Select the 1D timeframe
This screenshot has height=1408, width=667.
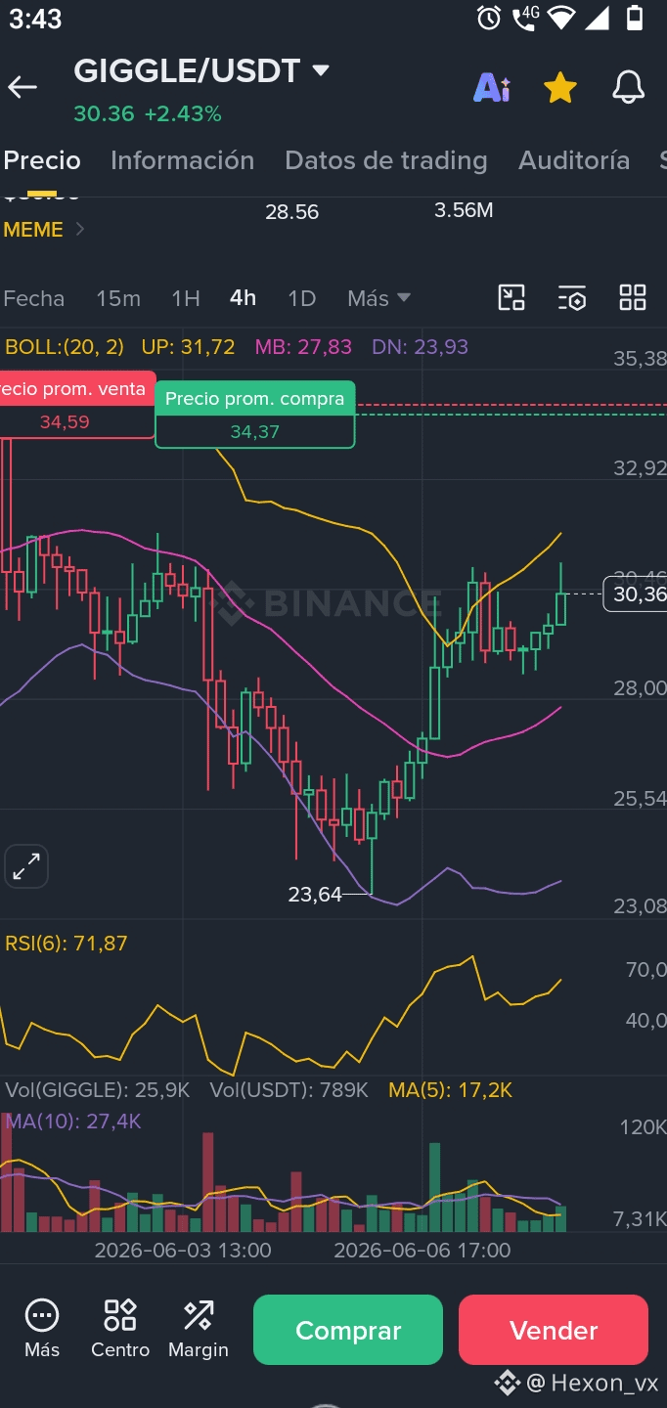302,298
